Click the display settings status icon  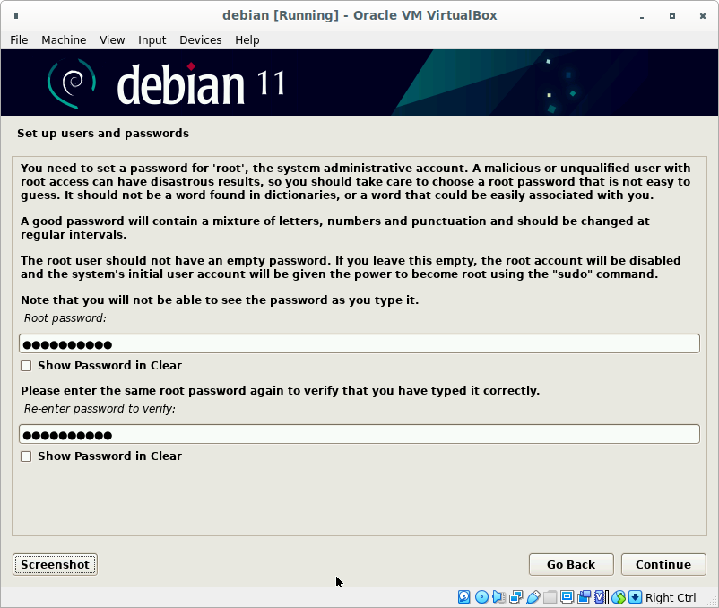(567, 597)
